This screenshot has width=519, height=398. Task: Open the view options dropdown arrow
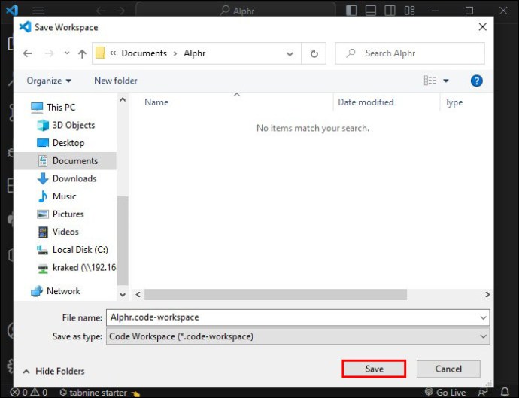pos(446,81)
